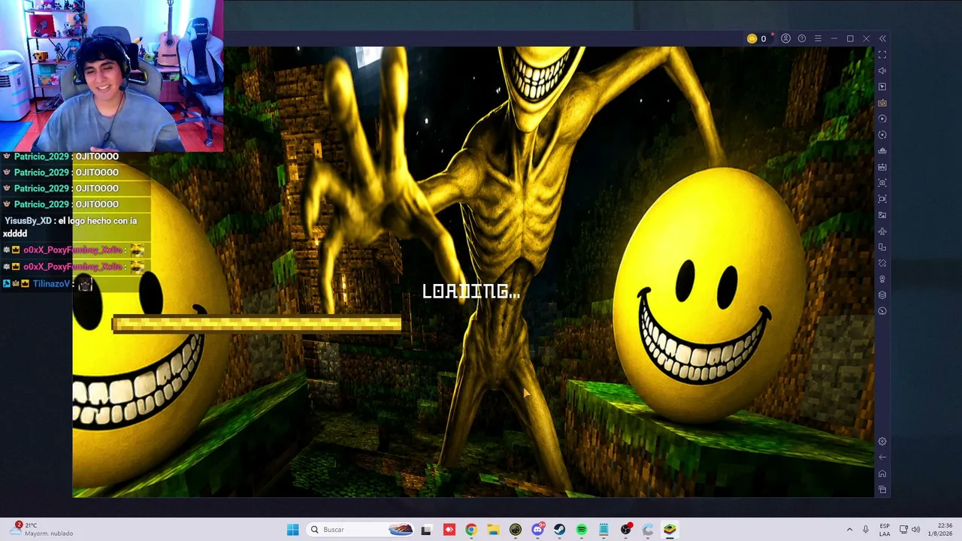Click the Android back arrow button
Screen dimensions: 962x541
point(882,458)
